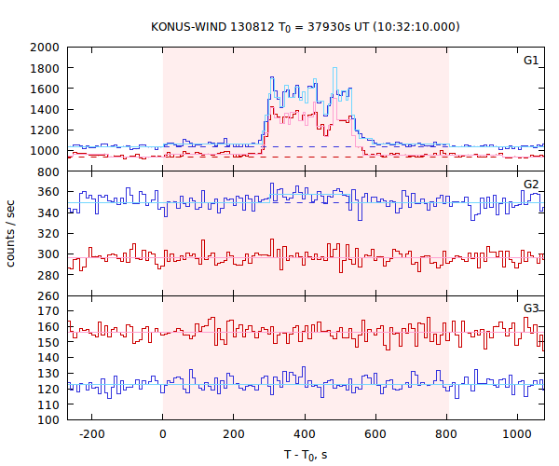This screenshot has width=559, height=466.
Task: Click the 1800 y-axis tick label
Action: tap(45, 68)
